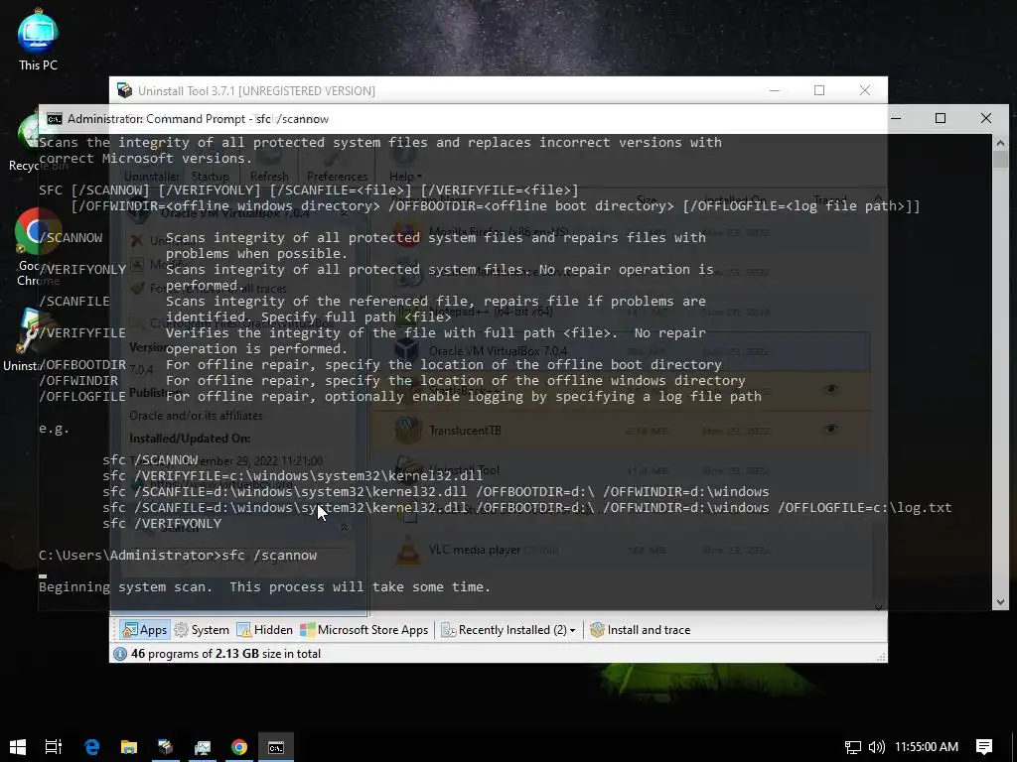Image resolution: width=1017 pixels, height=762 pixels.
Task: Open Google Chrome from the taskbar
Action: pyautogui.click(x=239, y=747)
